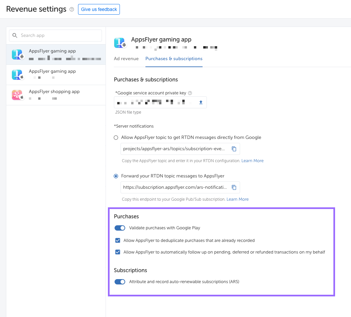Click help icon next to Google service account key

pyautogui.click(x=190, y=93)
